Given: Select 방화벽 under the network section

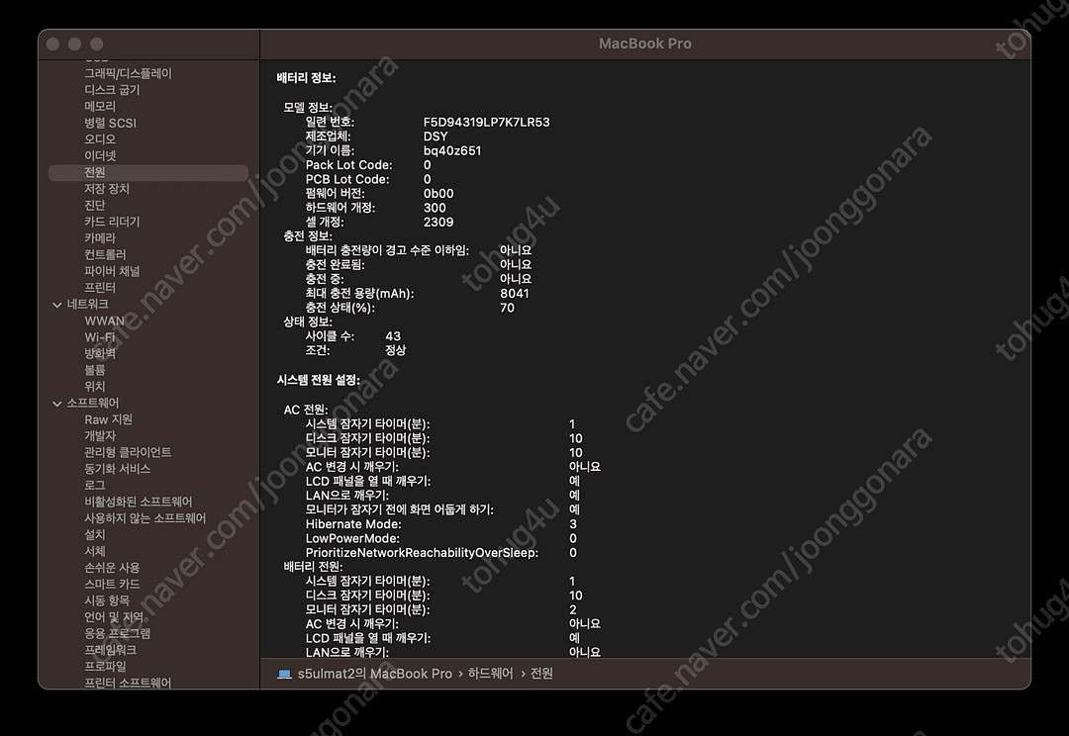Looking at the screenshot, I should pos(101,353).
